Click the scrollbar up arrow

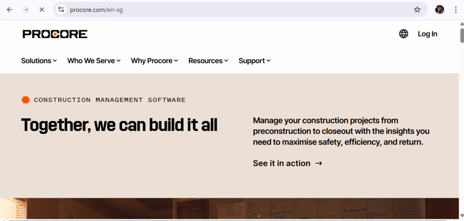point(462,24)
